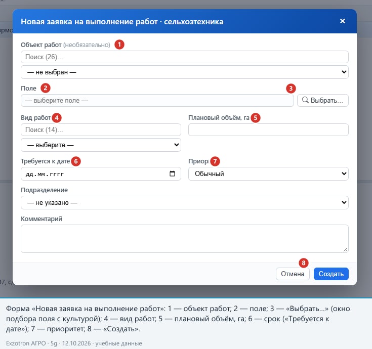This screenshot has height=349, width=372.
Task: Click the «Выбрать…» field picker button
Action: [x=323, y=101]
